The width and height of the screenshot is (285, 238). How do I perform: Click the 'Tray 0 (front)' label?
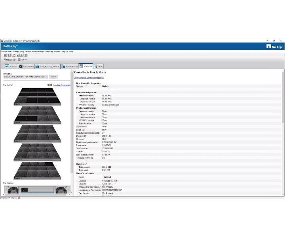click(x=8, y=85)
